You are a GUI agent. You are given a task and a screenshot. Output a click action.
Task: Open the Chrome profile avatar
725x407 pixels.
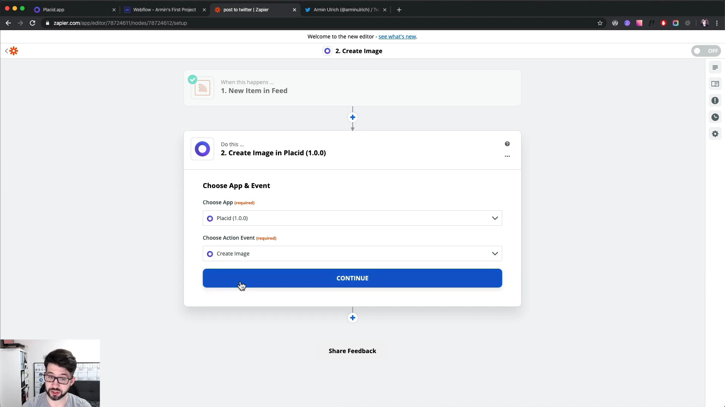[x=705, y=23]
